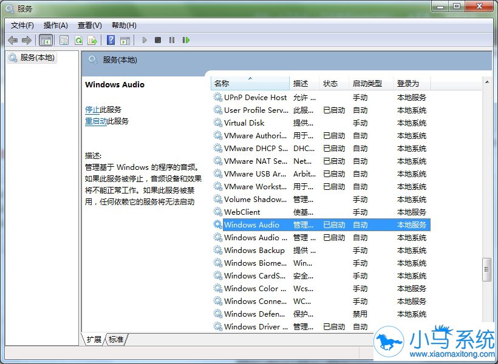Screen dimensions: 498x364
Task: Click the Back arrow toolbar icon
Action: point(13,40)
